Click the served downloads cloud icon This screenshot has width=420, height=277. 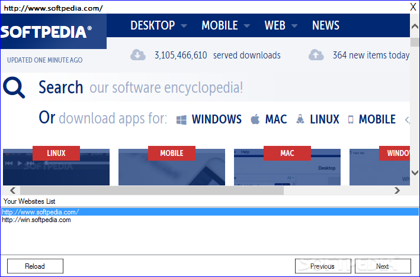pos(138,55)
